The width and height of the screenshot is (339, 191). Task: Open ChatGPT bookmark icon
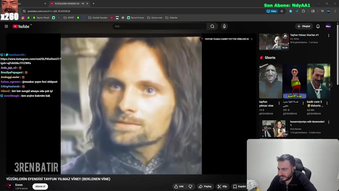coord(123,18)
